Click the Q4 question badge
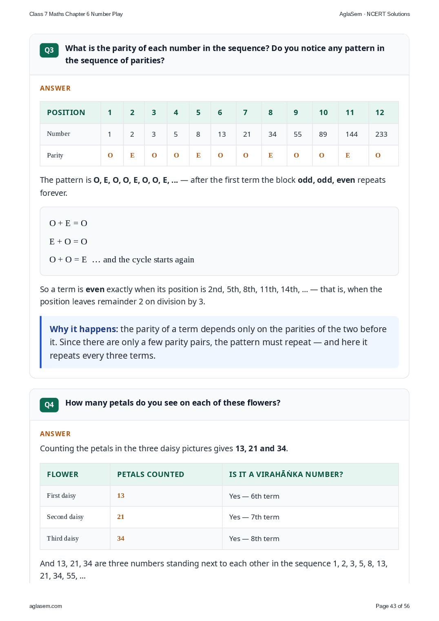This screenshot has height=621, width=439. click(x=49, y=405)
